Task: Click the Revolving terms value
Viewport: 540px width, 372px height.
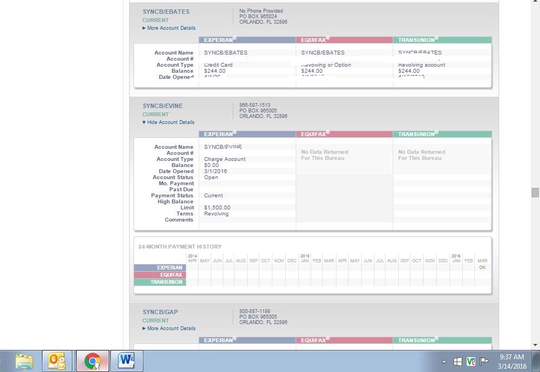Action: pyautogui.click(x=216, y=214)
